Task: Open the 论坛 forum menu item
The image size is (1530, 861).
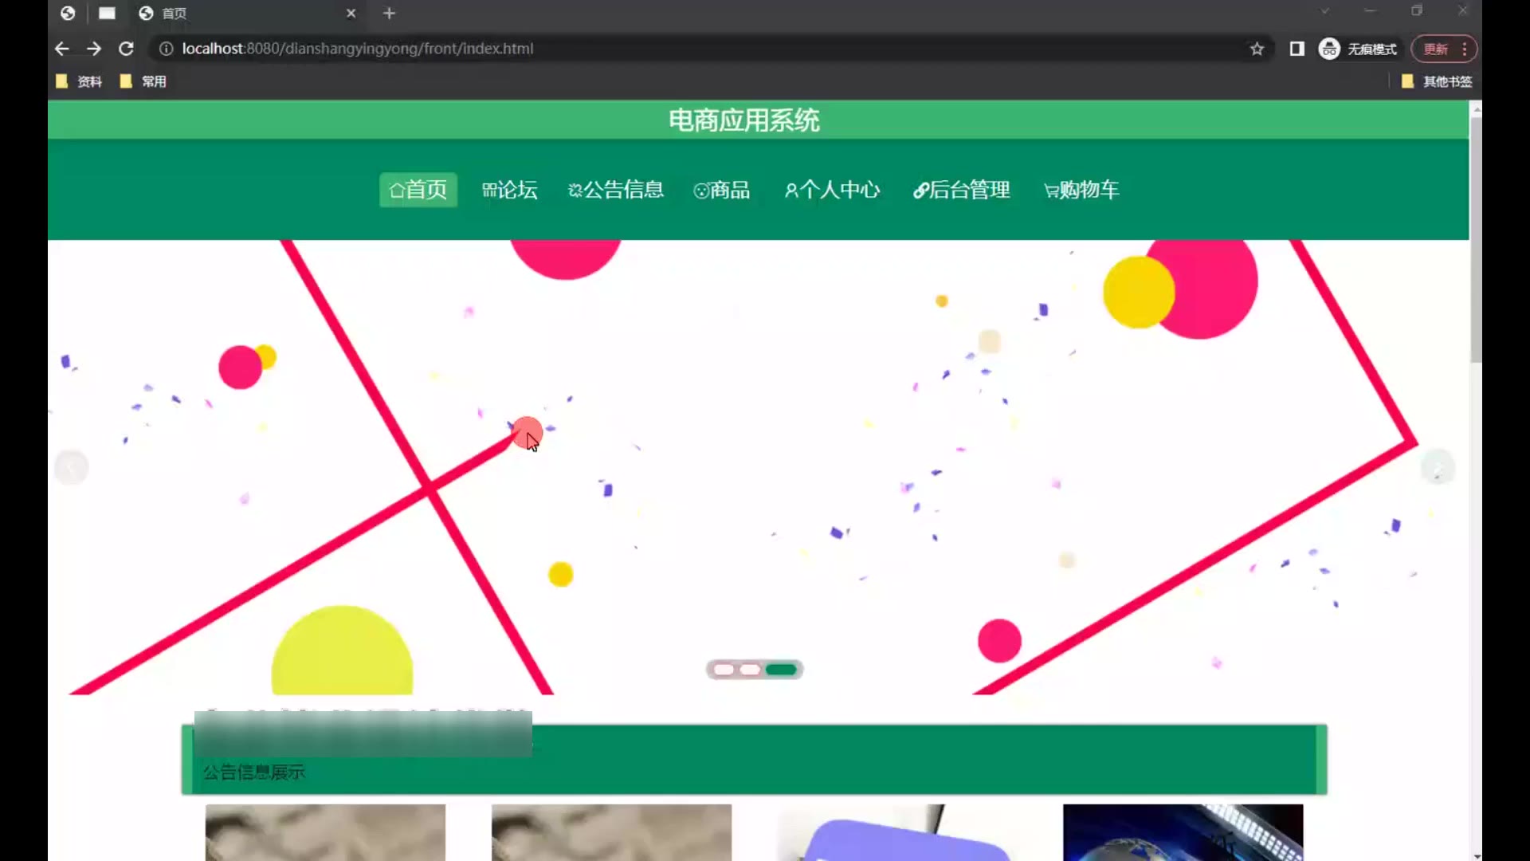Action: [x=510, y=190]
